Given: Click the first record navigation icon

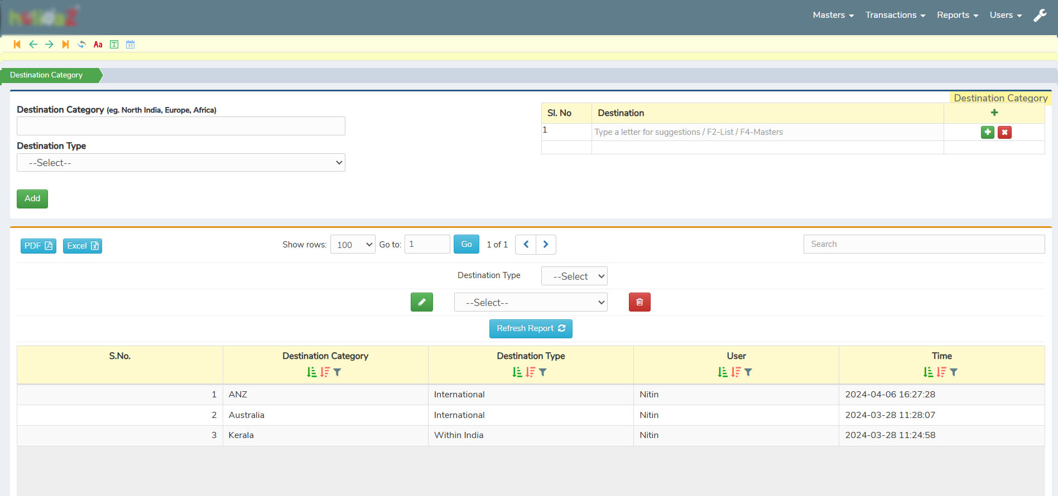Looking at the screenshot, I should 17,45.
